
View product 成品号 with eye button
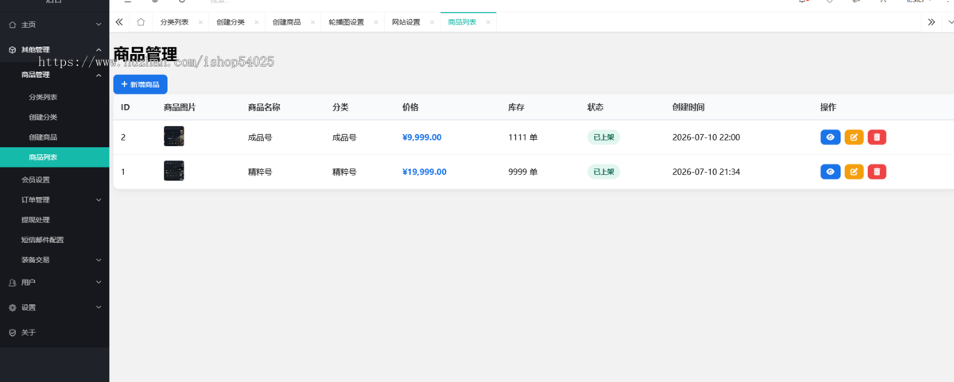point(830,137)
